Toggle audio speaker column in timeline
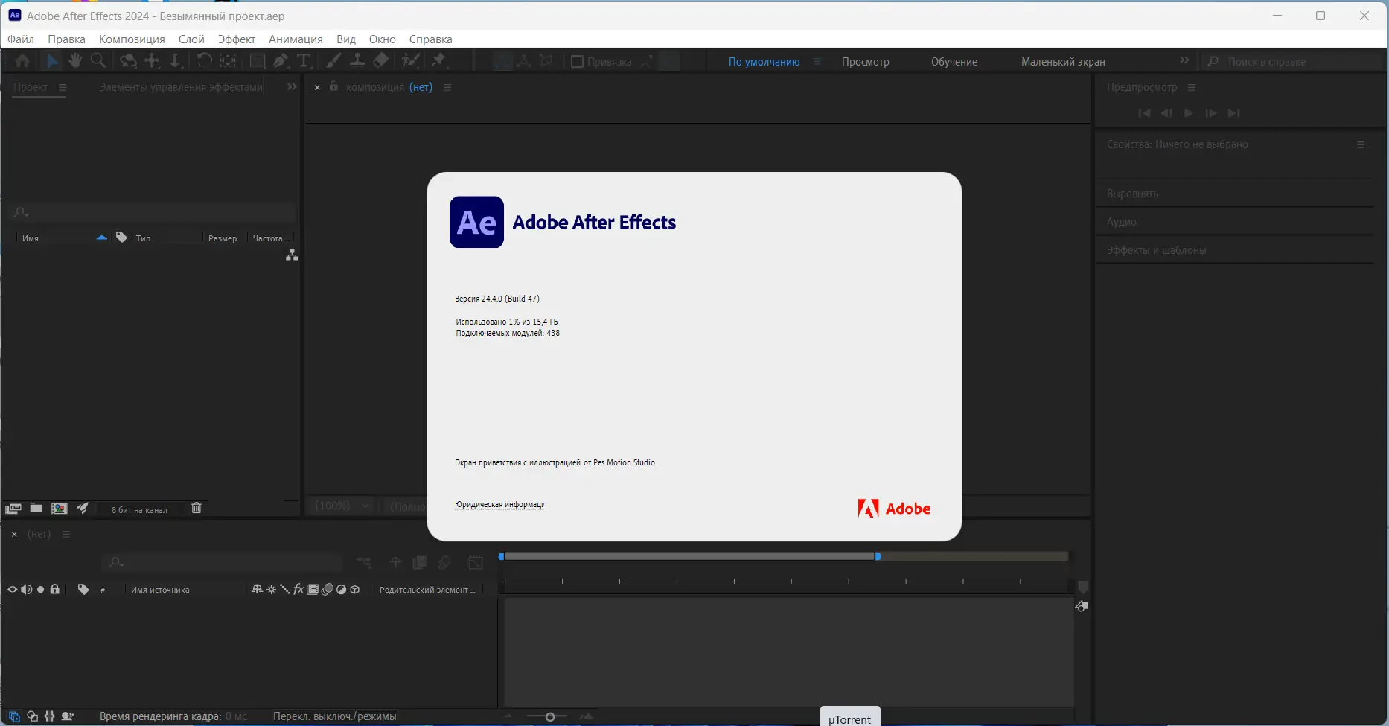The width and height of the screenshot is (1389, 726). tap(27, 590)
